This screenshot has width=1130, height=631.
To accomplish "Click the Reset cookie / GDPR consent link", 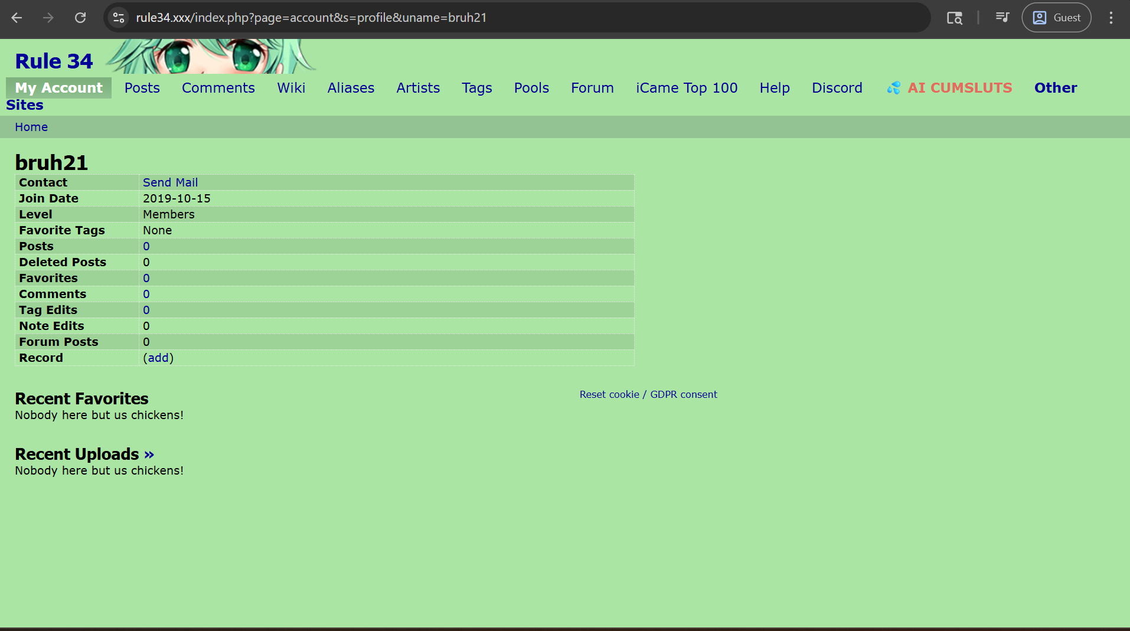I will 648,394.
